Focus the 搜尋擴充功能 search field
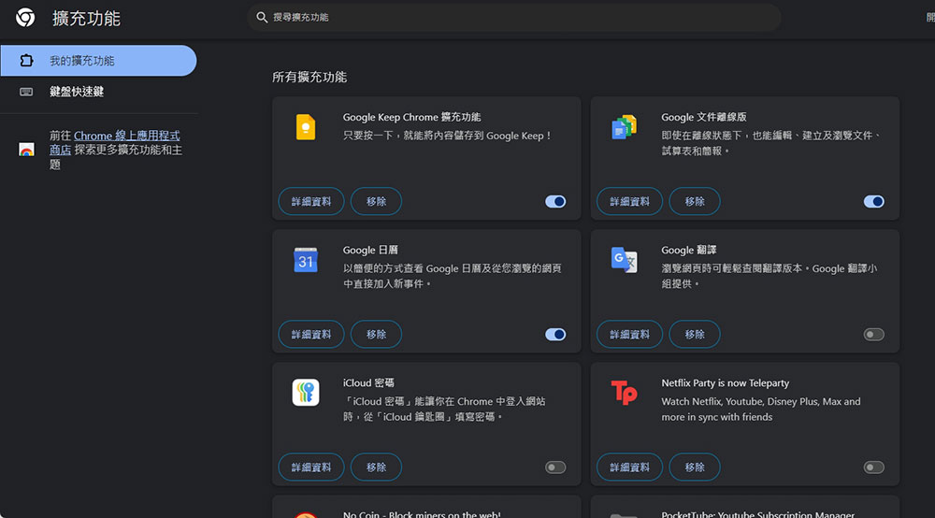Image resolution: width=935 pixels, height=518 pixels. [514, 17]
